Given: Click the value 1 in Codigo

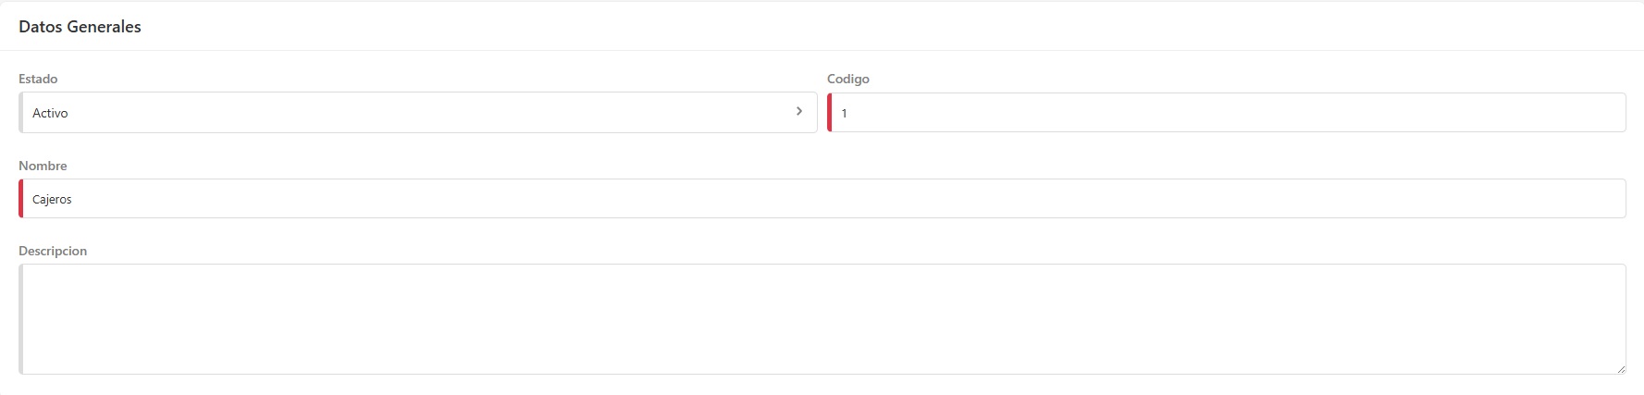Looking at the screenshot, I should [x=844, y=114].
